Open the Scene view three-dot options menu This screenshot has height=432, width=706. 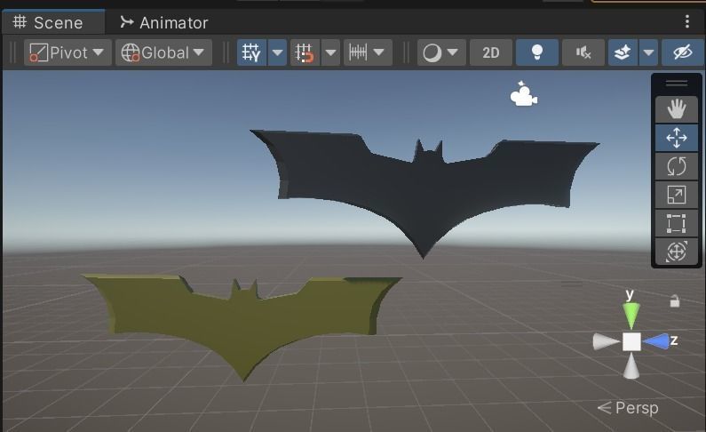pyautogui.click(x=686, y=21)
